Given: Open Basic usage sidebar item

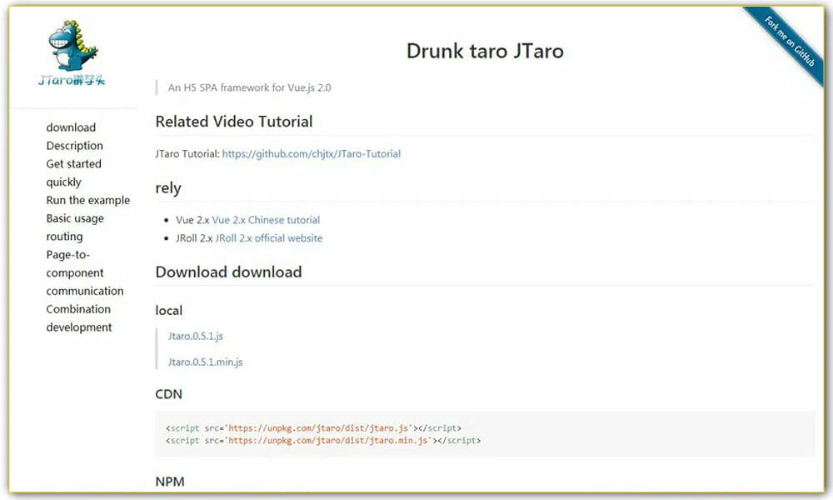Looking at the screenshot, I should pyautogui.click(x=75, y=218).
